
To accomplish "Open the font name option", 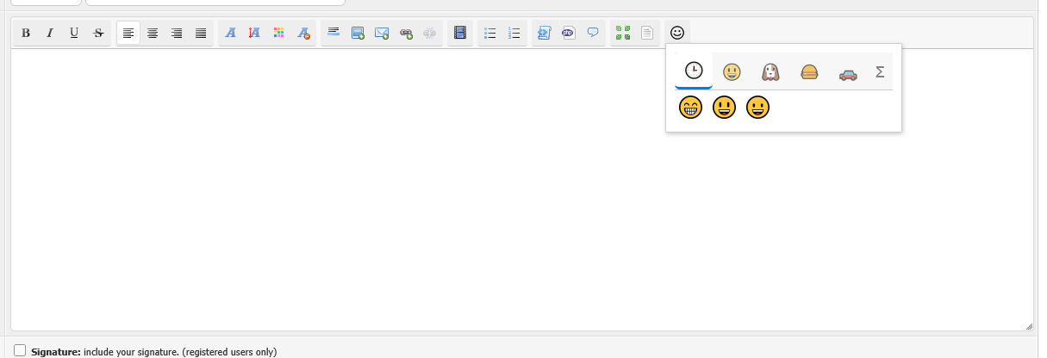I will pos(230,34).
